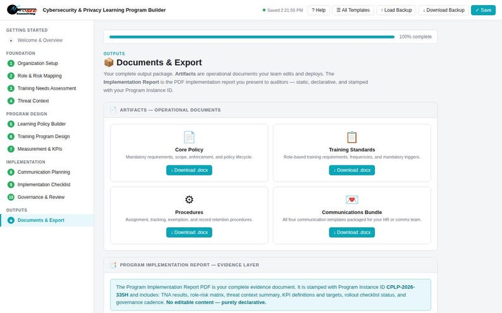Download the Core Policy .docx

coord(189,170)
